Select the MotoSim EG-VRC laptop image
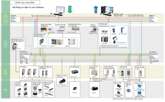The image size is (165, 102). pyautogui.click(x=93, y=30)
